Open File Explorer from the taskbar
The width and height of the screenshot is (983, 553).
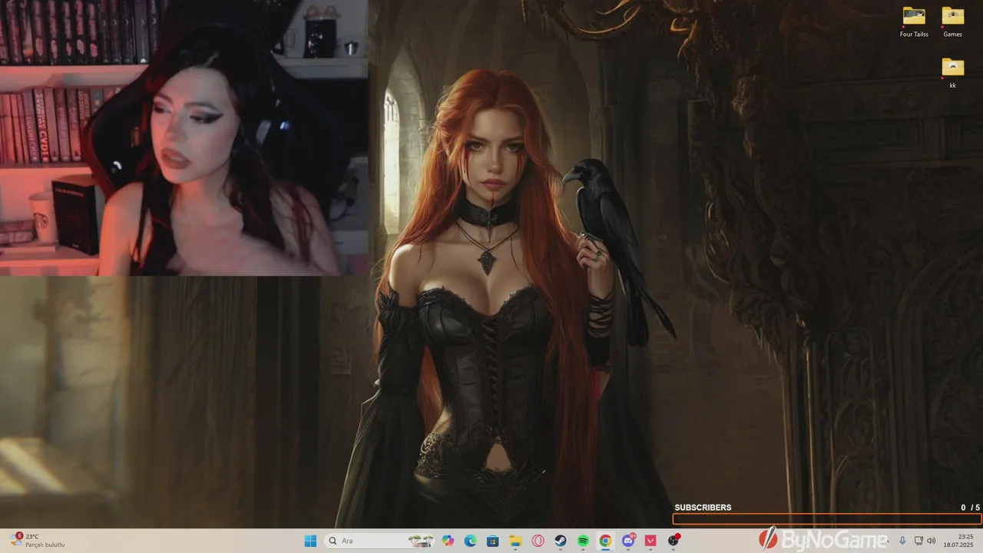(x=515, y=541)
